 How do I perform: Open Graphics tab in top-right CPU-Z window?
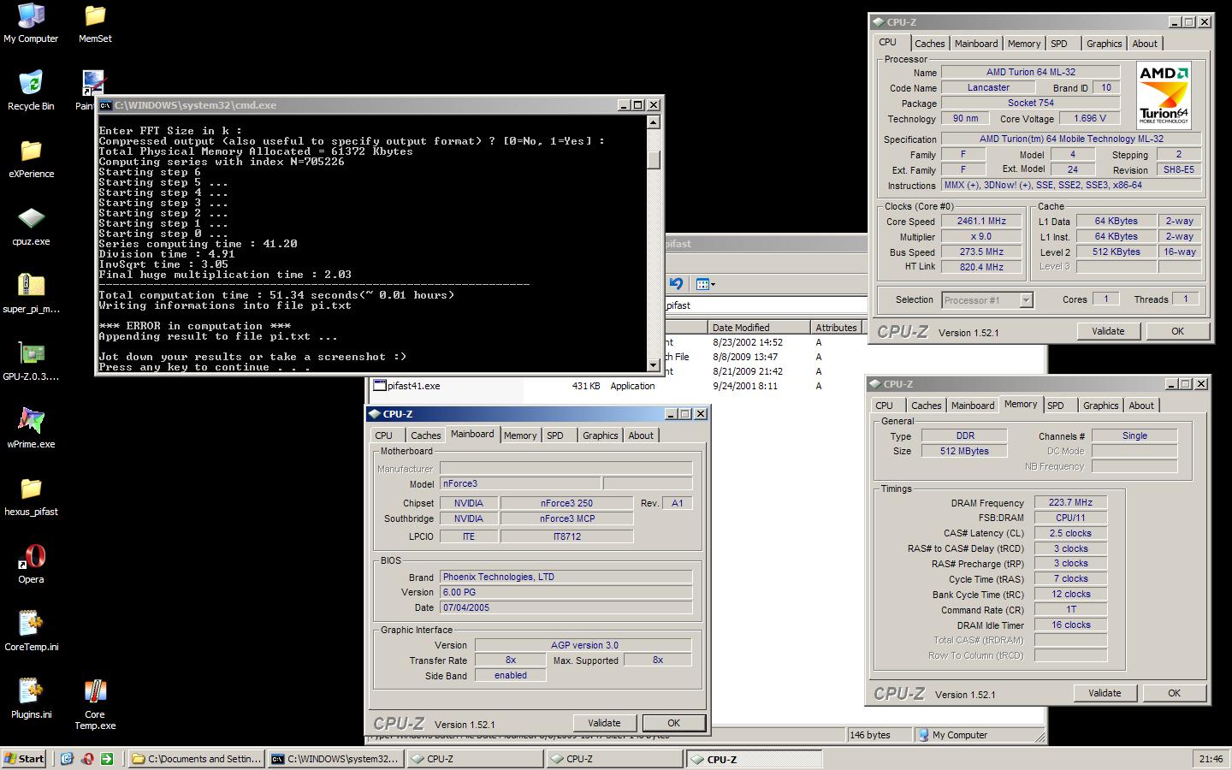click(1104, 44)
